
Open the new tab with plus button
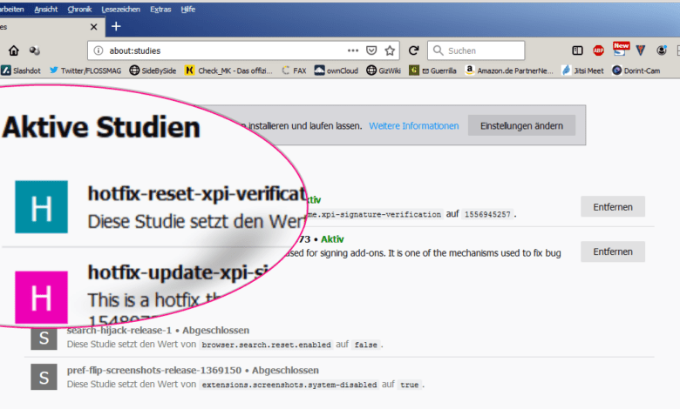pos(116,26)
